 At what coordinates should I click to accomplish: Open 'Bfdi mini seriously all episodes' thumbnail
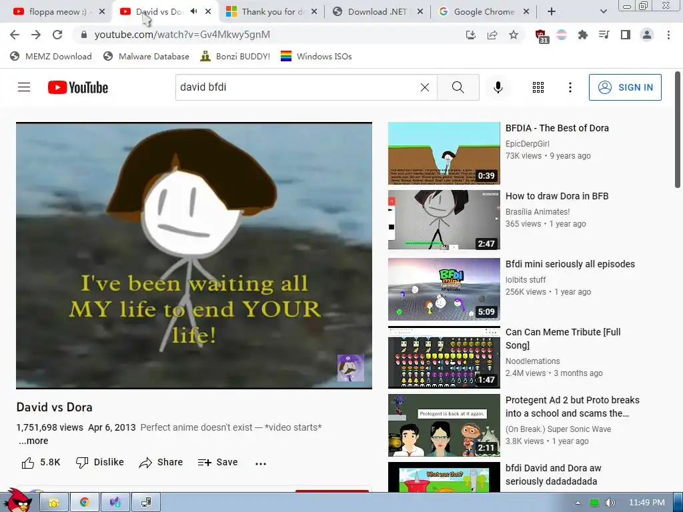point(444,289)
